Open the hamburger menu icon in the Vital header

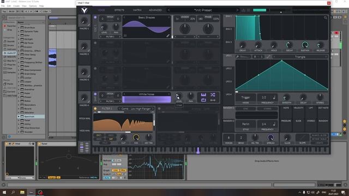[x=249, y=10]
